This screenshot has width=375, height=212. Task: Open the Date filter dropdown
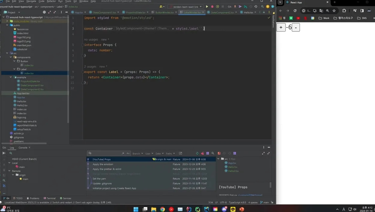click(x=159, y=153)
